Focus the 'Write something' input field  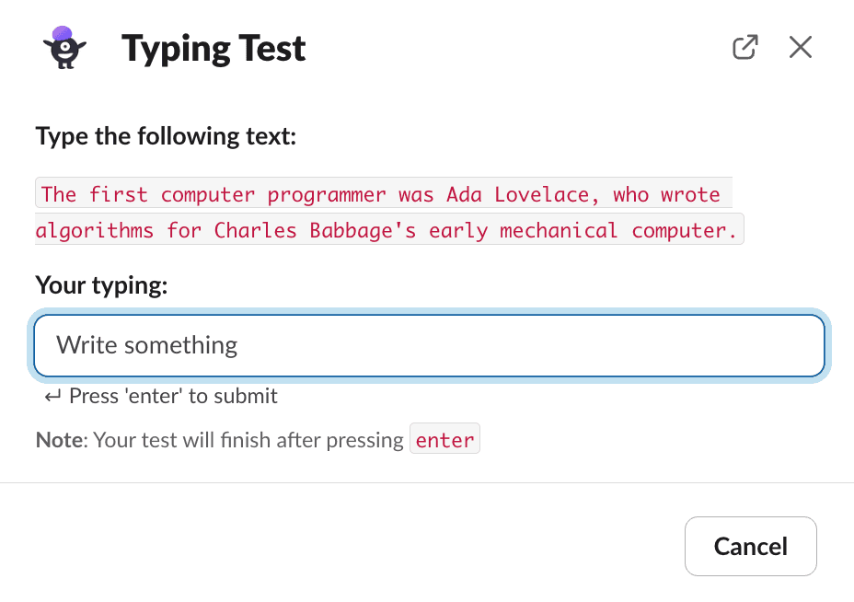point(429,345)
